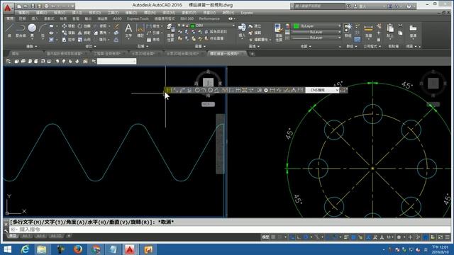Screen dimensions: 454x255
Task: Click the green object color swatch
Action: tap(296, 26)
